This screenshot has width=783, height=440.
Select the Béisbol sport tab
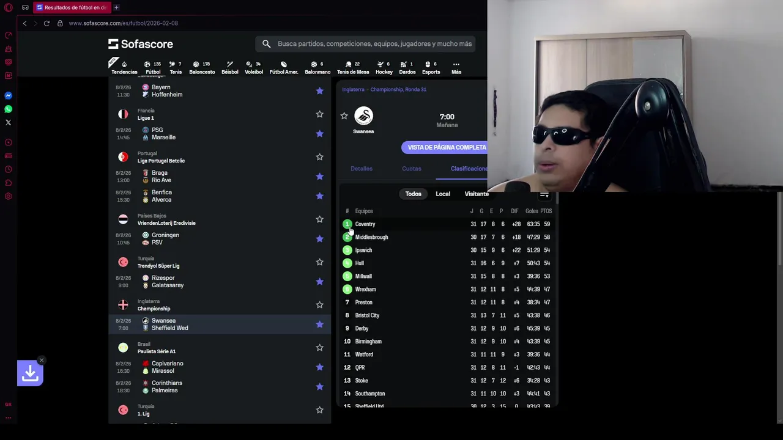(230, 68)
